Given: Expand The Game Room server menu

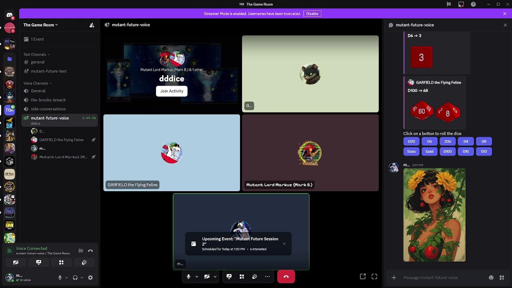Looking at the screenshot, I should (41, 25).
